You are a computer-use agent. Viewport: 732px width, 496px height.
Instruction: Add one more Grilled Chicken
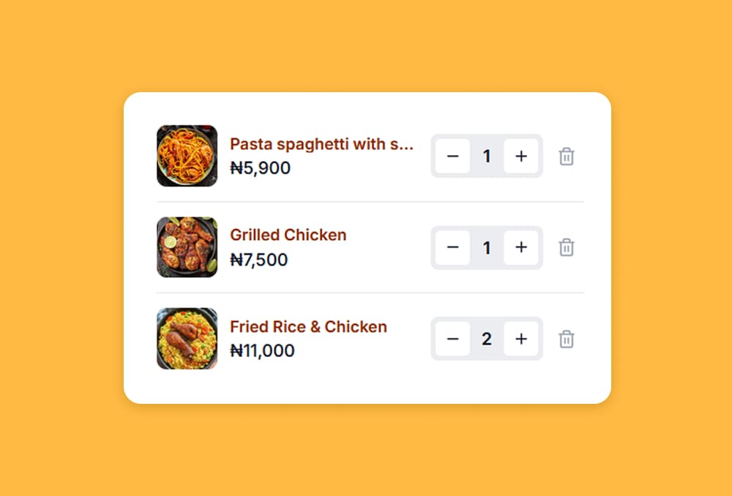coord(520,247)
